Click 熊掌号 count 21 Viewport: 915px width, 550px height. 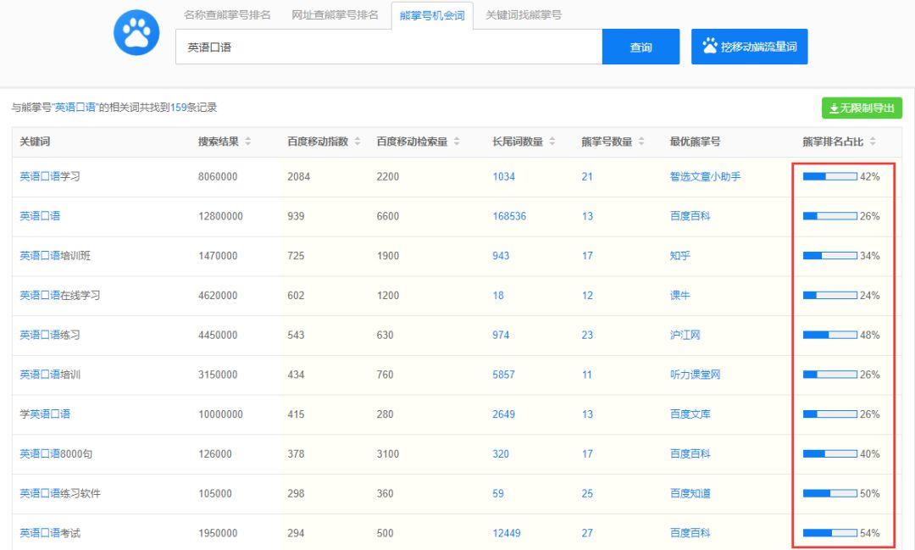587,176
